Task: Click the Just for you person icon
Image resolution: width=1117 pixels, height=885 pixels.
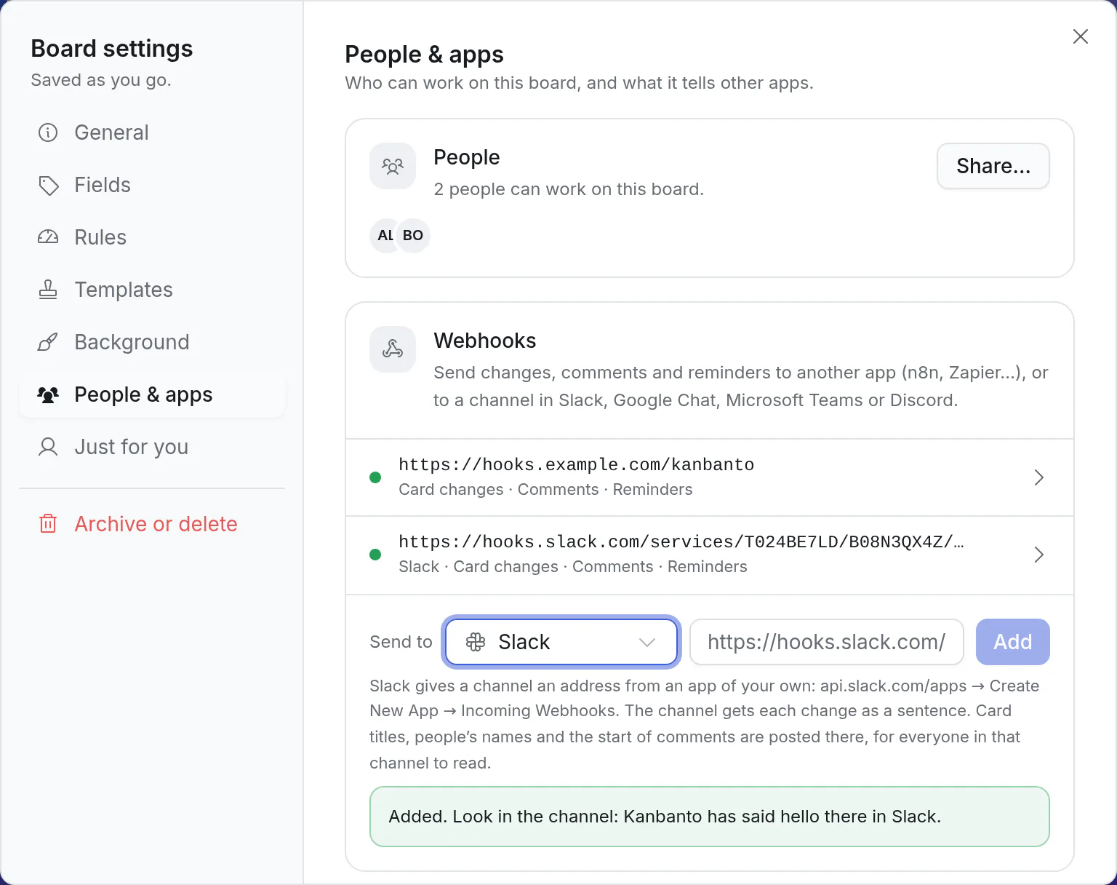Action: [48, 447]
